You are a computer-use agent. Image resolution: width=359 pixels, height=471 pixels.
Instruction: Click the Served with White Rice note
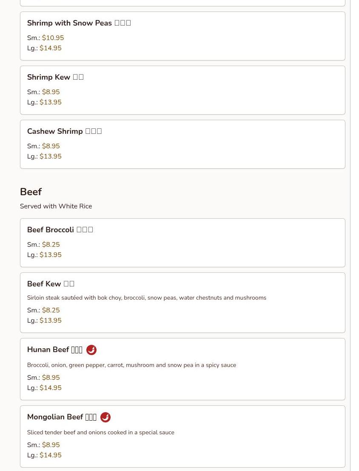[56, 206]
